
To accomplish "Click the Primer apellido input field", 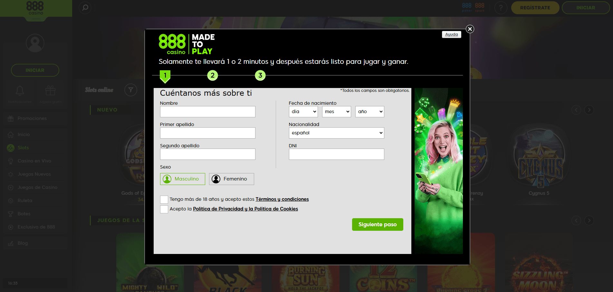I will (208, 133).
